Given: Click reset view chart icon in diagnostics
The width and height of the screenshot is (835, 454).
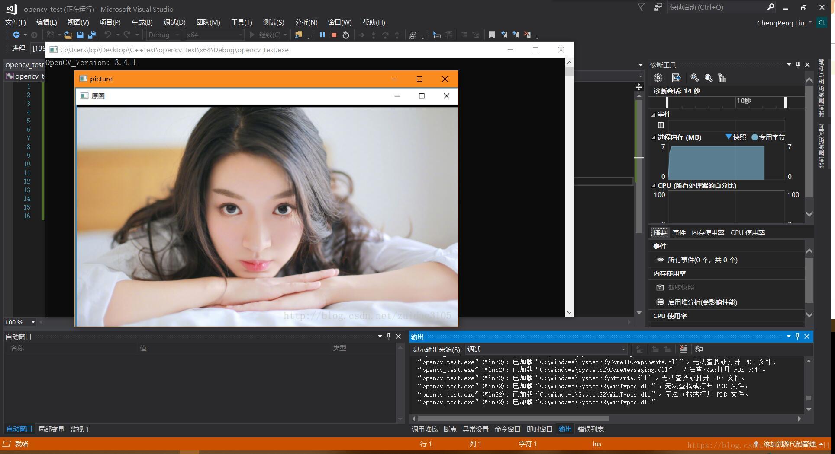Looking at the screenshot, I should point(722,78).
